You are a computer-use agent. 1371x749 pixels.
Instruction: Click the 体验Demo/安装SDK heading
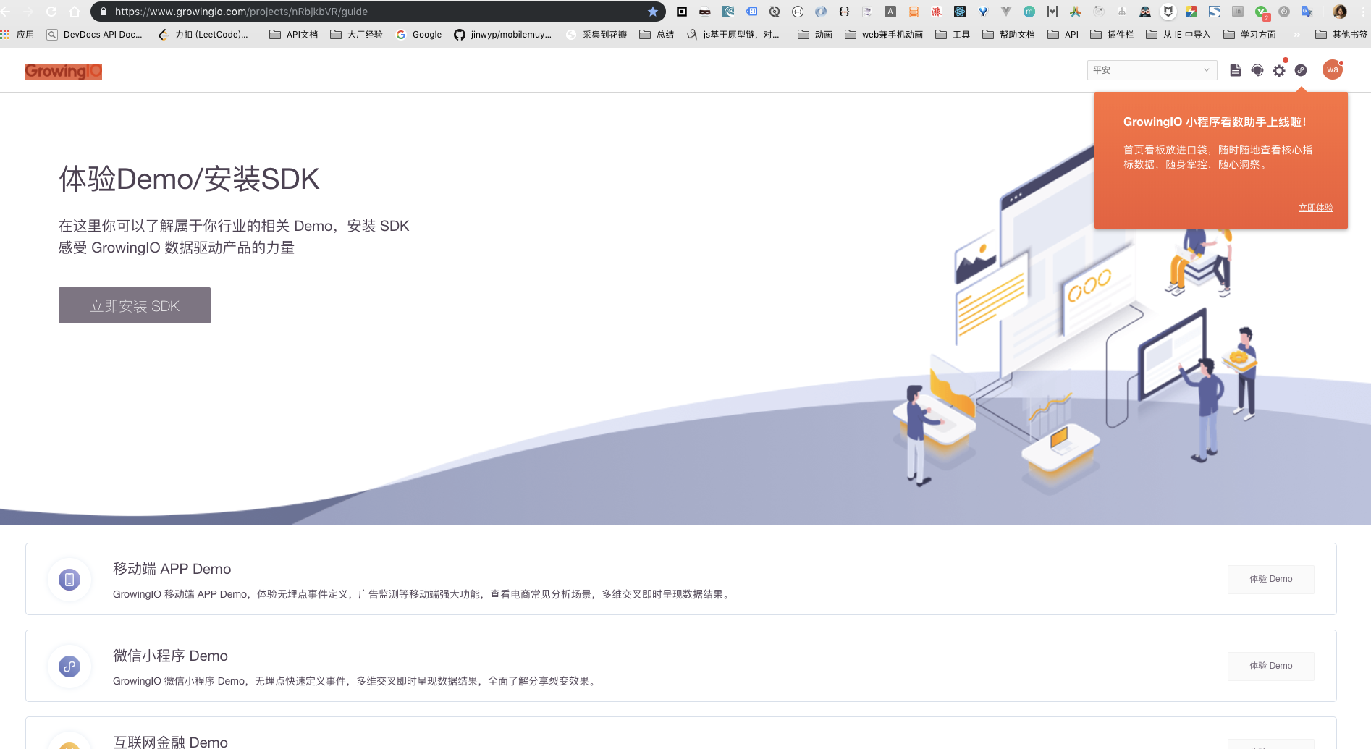pyautogui.click(x=190, y=179)
